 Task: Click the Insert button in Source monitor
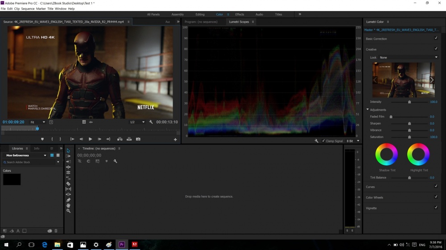pos(120,139)
